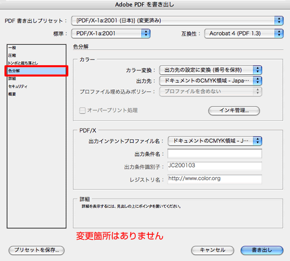Select the highlighted 色分解 item
Image resolution: width=290 pixels, height=261 pixels.
37,71
